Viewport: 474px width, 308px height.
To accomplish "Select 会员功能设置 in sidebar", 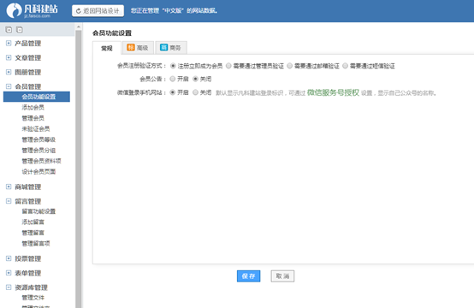I will pyautogui.click(x=37, y=97).
